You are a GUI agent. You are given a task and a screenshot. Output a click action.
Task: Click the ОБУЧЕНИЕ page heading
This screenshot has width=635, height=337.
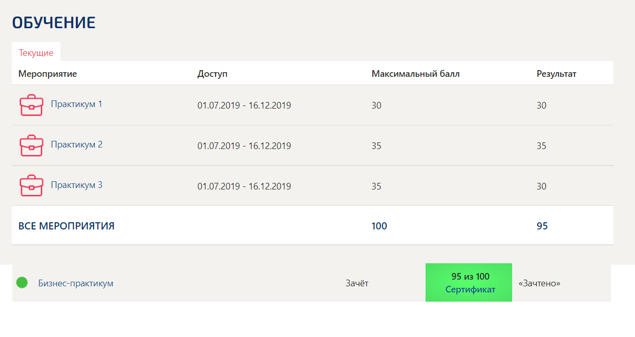54,23
